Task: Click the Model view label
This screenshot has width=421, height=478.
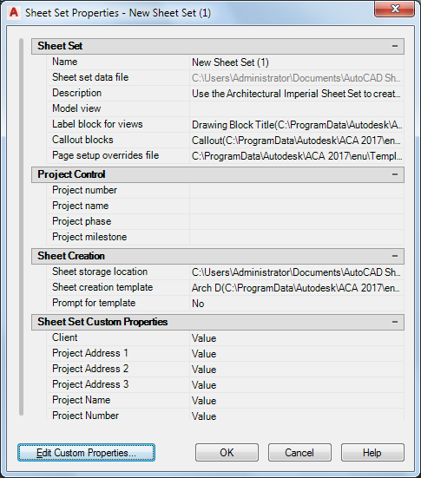Action: [76, 108]
